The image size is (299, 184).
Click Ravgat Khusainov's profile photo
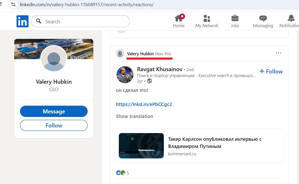click(x=125, y=75)
